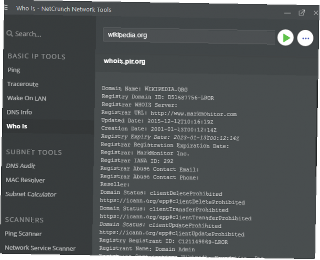
Task: Close the NetCrunch Network Tools window
Action: pyautogui.click(x=316, y=13)
